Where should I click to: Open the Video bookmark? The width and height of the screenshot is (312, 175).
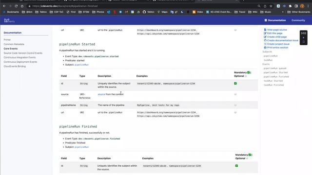point(198,12)
